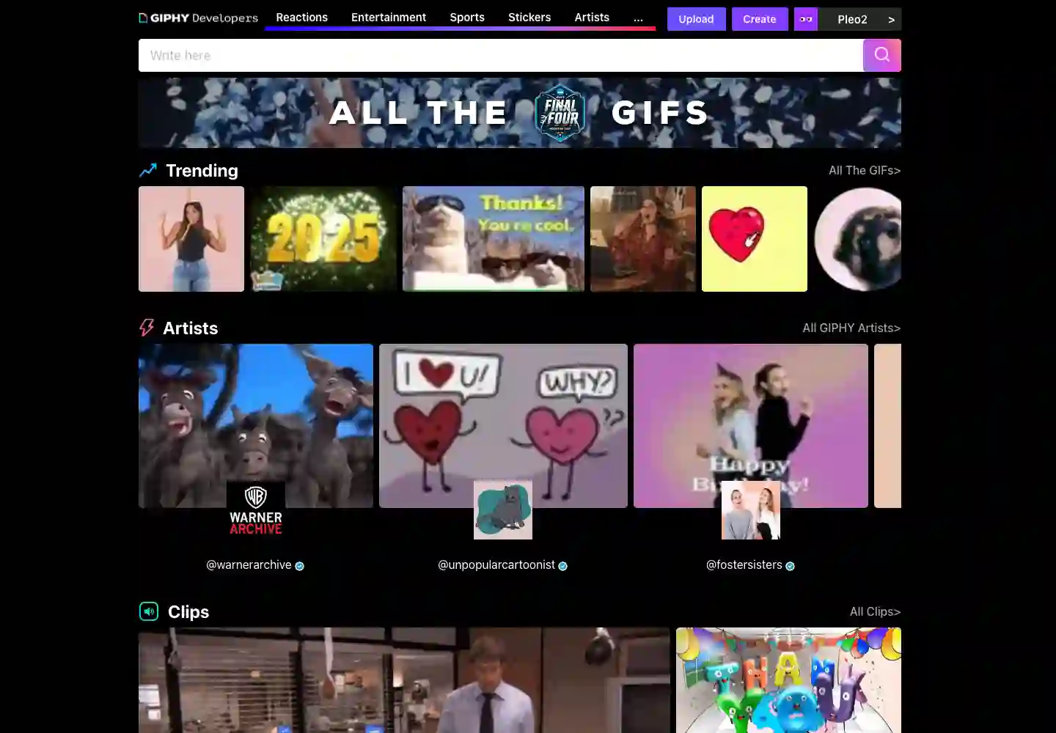Click the Warner Archive avatar logo
This screenshot has width=1056, height=733.
pos(256,510)
